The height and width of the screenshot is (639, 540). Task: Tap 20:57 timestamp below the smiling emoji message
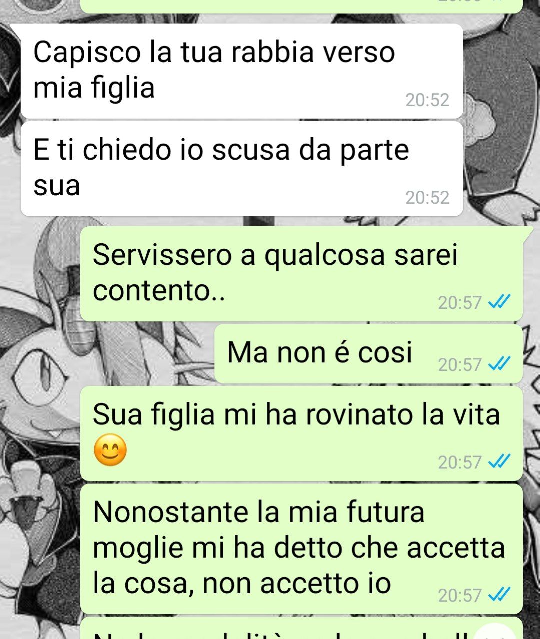pyautogui.click(x=460, y=462)
